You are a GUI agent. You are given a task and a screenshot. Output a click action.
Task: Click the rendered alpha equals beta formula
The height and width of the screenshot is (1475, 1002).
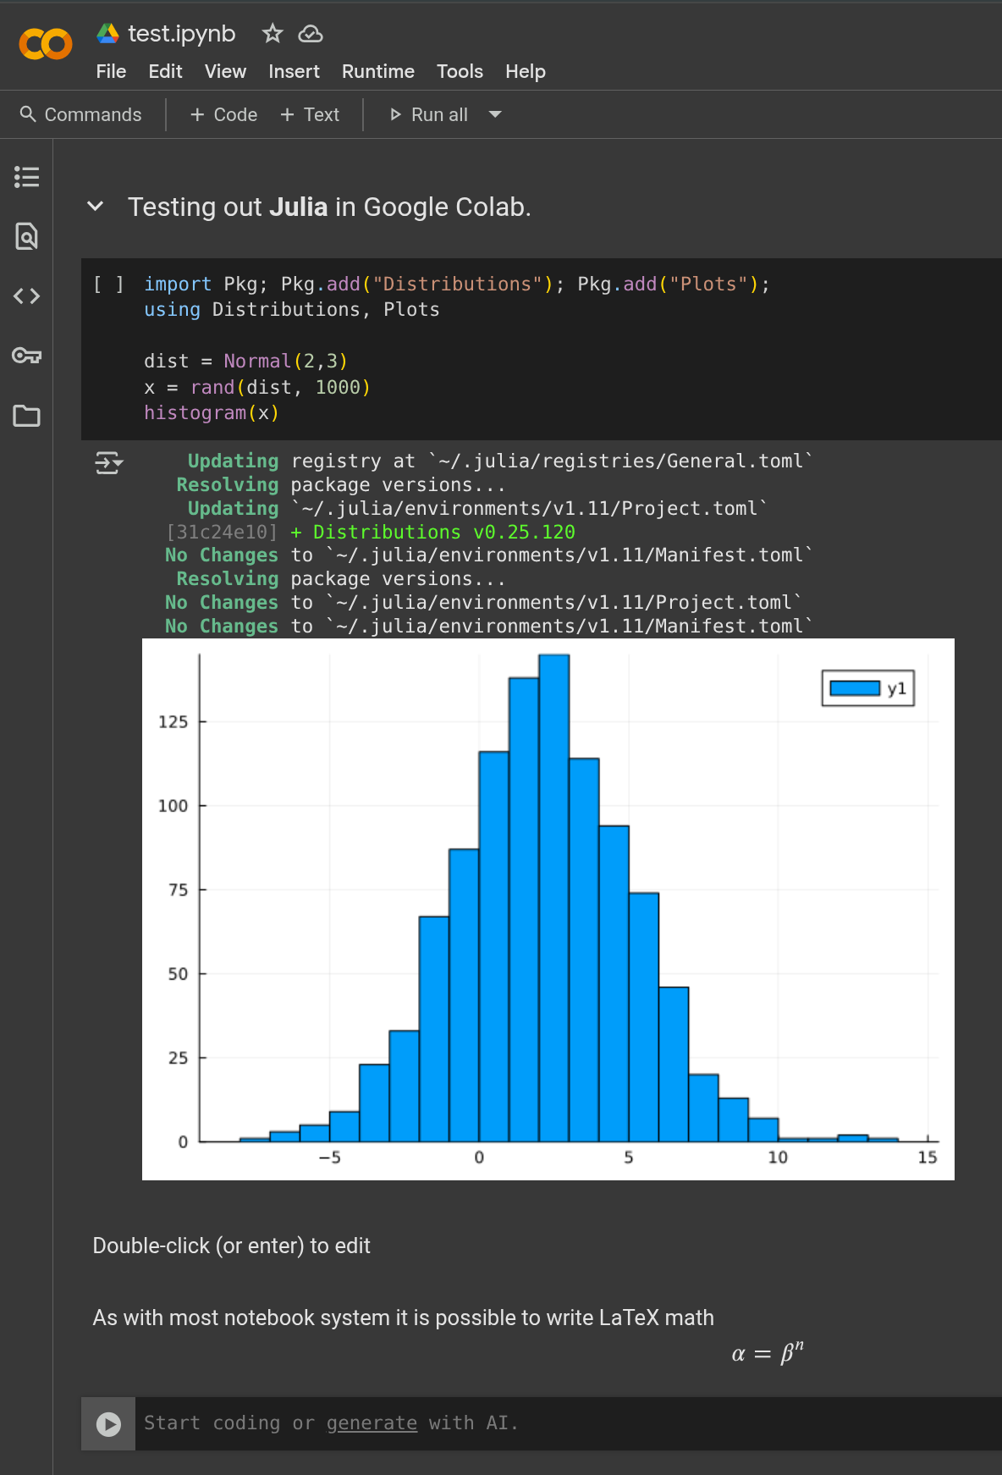click(x=768, y=1352)
